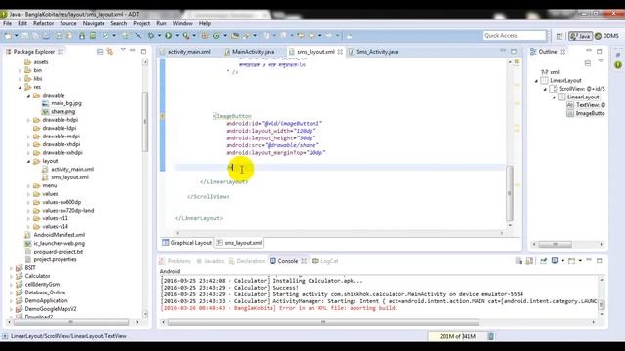Select main_bg.jpg in Package Explorer
This screenshot has width=625, height=351.
[x=66, y=103]
